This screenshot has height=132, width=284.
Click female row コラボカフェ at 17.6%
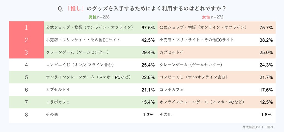click(x=171, y=90)
